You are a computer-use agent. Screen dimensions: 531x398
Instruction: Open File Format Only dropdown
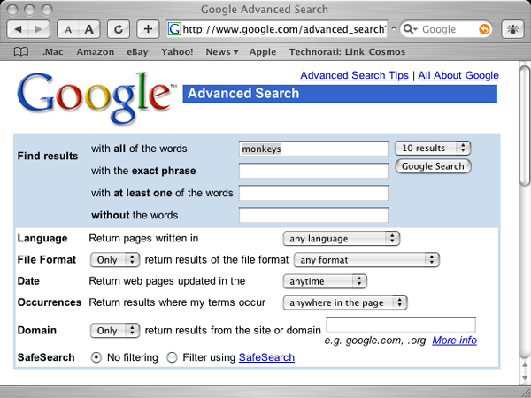(x=115, y=259)
